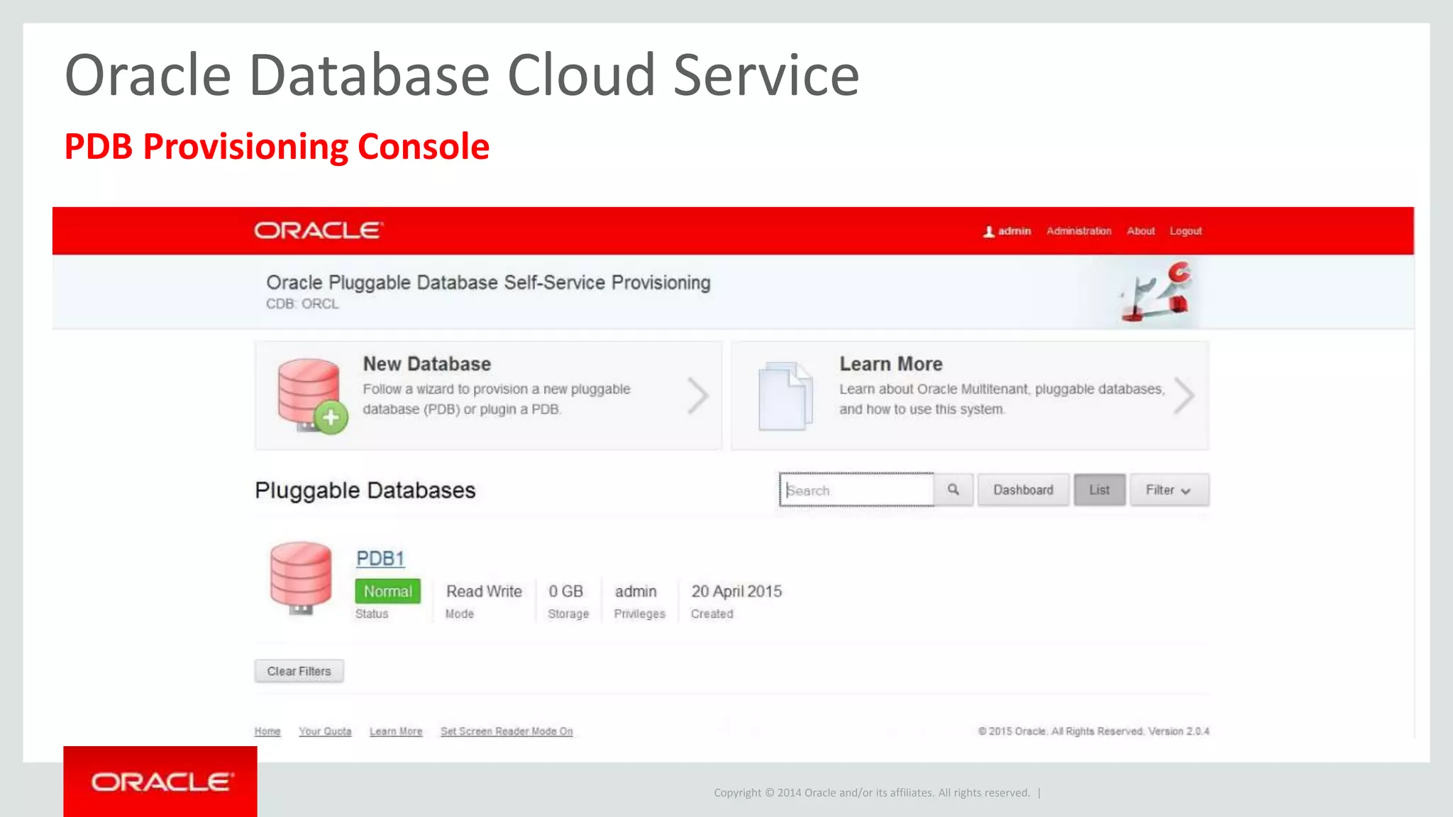1453x817 pixels.
Task: Open the New Database wizard title
Action: [427, 364]
